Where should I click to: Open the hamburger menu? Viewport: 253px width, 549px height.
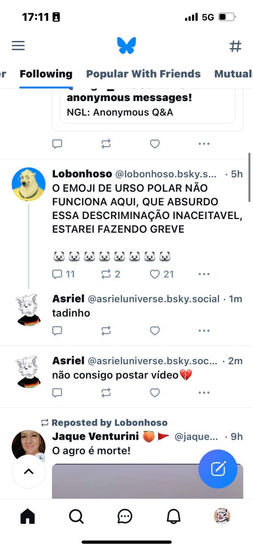pyautogui.click(x=18, y=46)
